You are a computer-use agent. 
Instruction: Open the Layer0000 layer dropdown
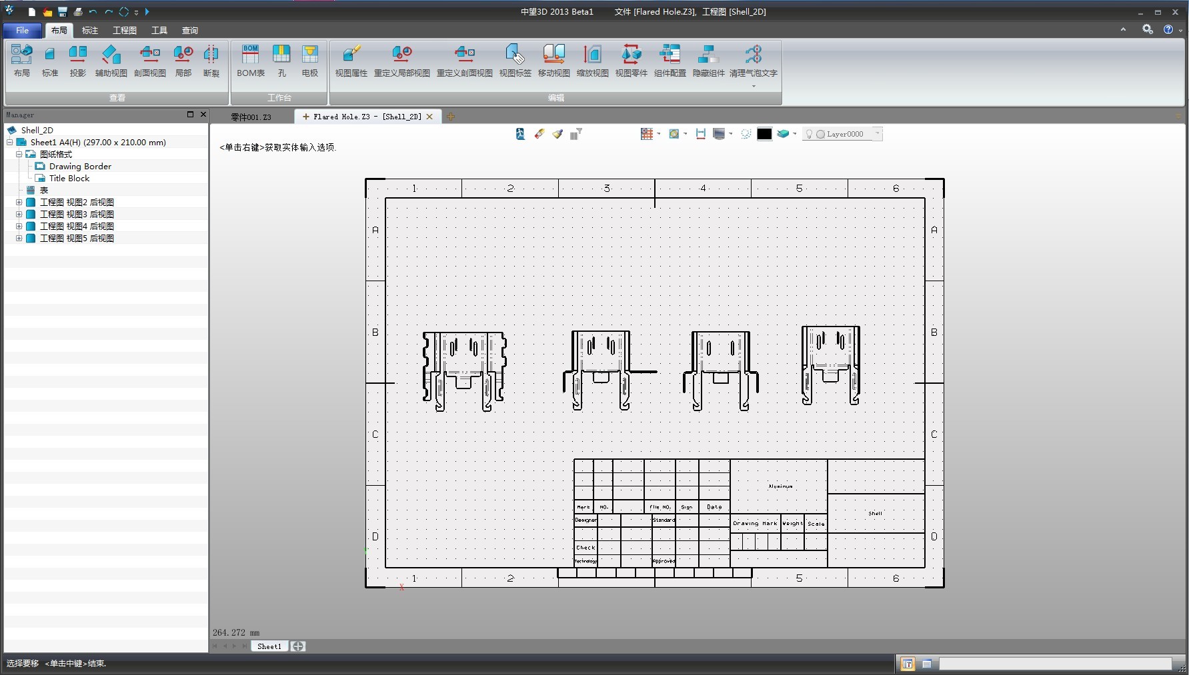coord(878,134)
